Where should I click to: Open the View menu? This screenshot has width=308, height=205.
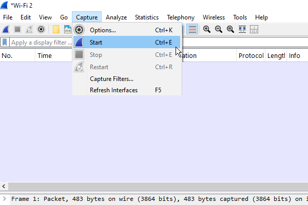tap(45, 17)
